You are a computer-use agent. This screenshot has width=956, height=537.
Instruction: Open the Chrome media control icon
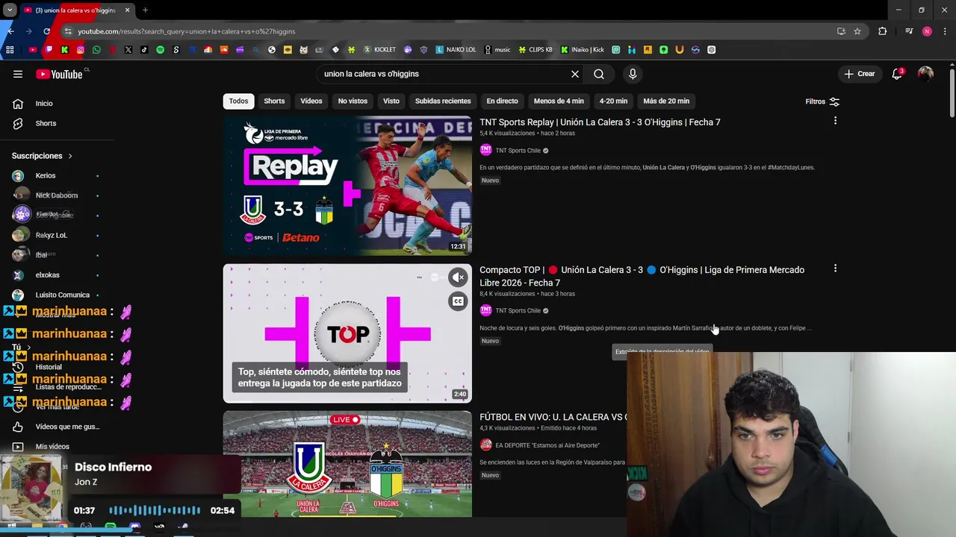(x=909, y=31)
